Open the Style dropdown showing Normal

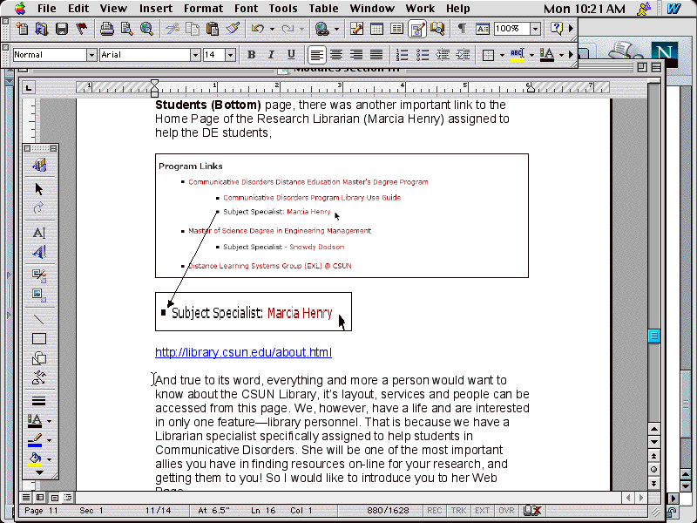point(91,55)
